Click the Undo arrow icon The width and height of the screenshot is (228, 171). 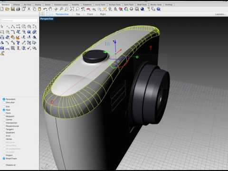pyautogui.click(x=45, y=9)
